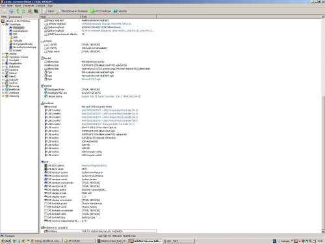Click the Windows Start button
Image resolution: width=325 pixels, height=244 pixels.
tap(6, 241)
